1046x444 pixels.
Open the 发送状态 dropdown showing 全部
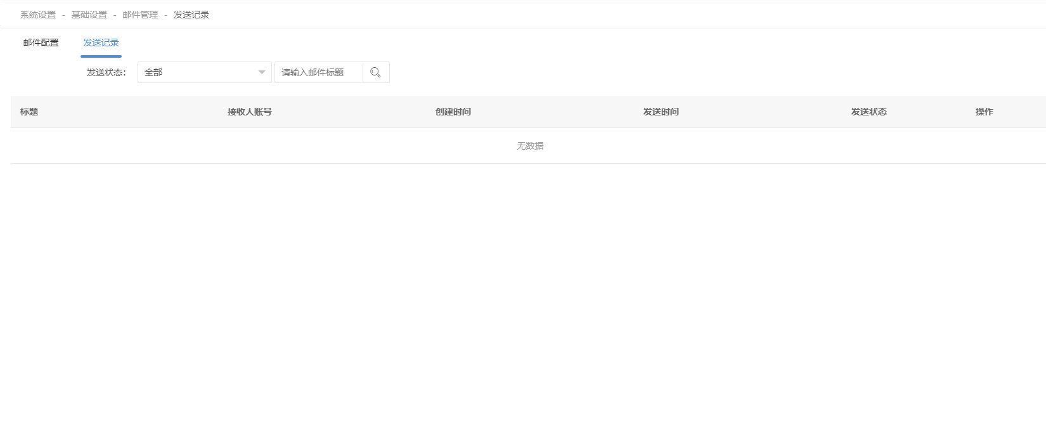(205, 72)
